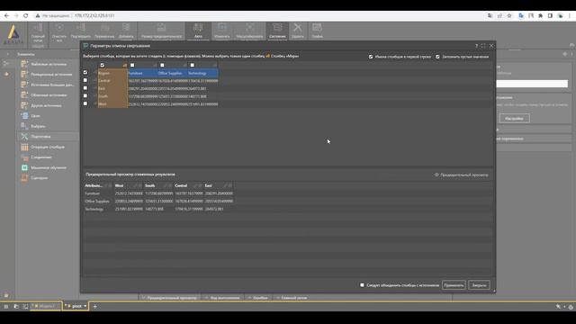The width and height of the screenshot is (576, 324).
Task: Open the pivot tab dropdown arrow
Action: click(85, 306)
